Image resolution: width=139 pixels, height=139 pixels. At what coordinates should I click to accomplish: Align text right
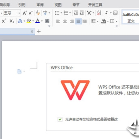(72, 21)
